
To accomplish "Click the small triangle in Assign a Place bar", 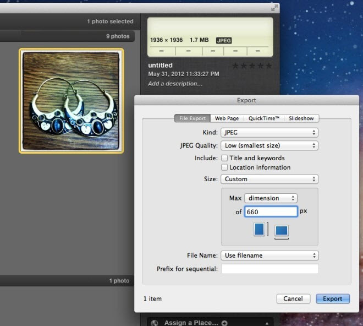I will point(267,323).
